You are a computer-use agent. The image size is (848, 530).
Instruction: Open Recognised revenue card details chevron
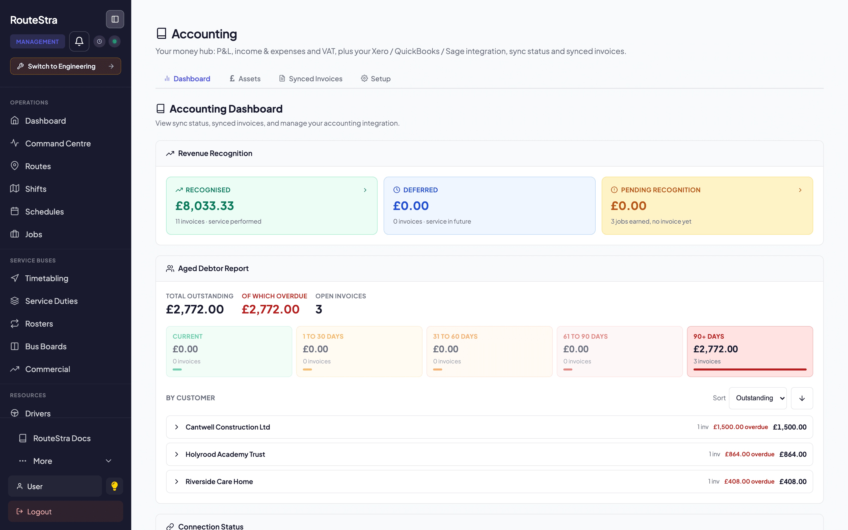pyautogui.click(x=365, y=190)
